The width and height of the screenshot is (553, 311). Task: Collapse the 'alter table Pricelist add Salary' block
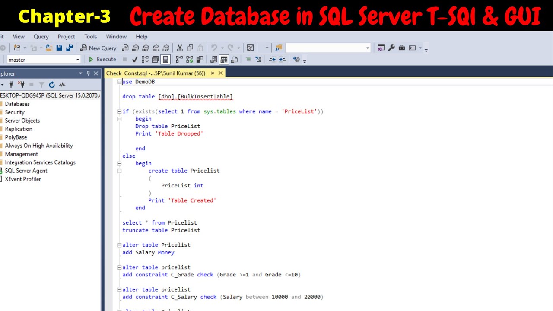pos(119,245)
